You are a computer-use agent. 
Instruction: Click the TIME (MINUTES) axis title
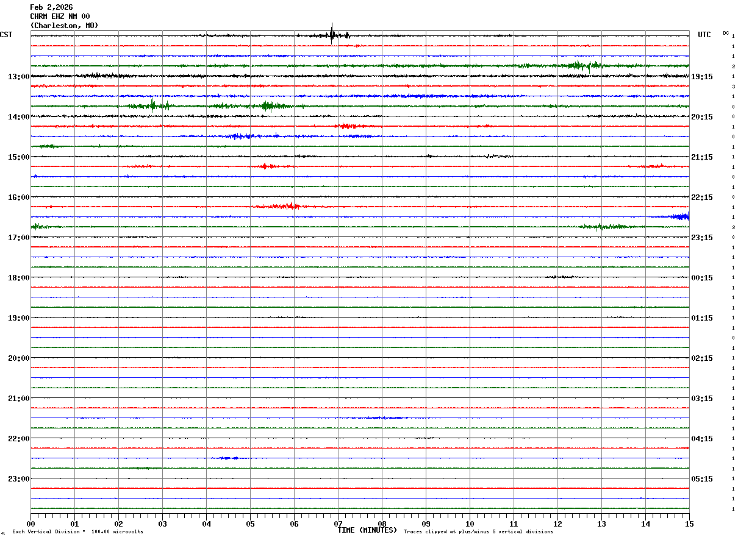[x=367, y=530]
